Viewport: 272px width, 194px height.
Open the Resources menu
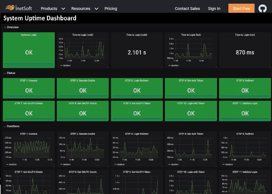pos(81,8)
